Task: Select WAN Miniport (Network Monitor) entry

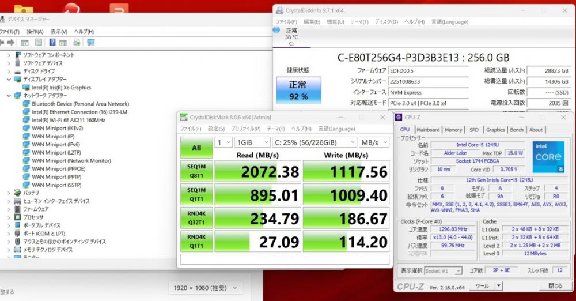Action: tap(71, 160)
